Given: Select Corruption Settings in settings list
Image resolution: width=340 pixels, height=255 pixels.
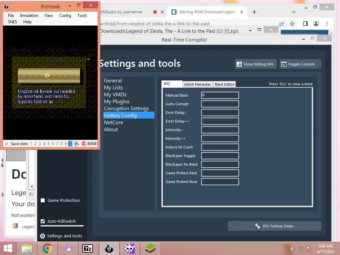Looking at the screenshot, I should [x=129, y=108].
